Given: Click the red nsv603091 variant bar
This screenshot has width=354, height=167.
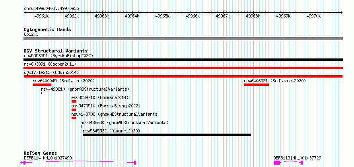Looking at the screenshot, I should [183, 68].
